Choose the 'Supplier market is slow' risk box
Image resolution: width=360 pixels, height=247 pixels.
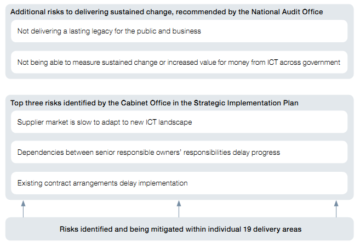(x=179, y=122)
